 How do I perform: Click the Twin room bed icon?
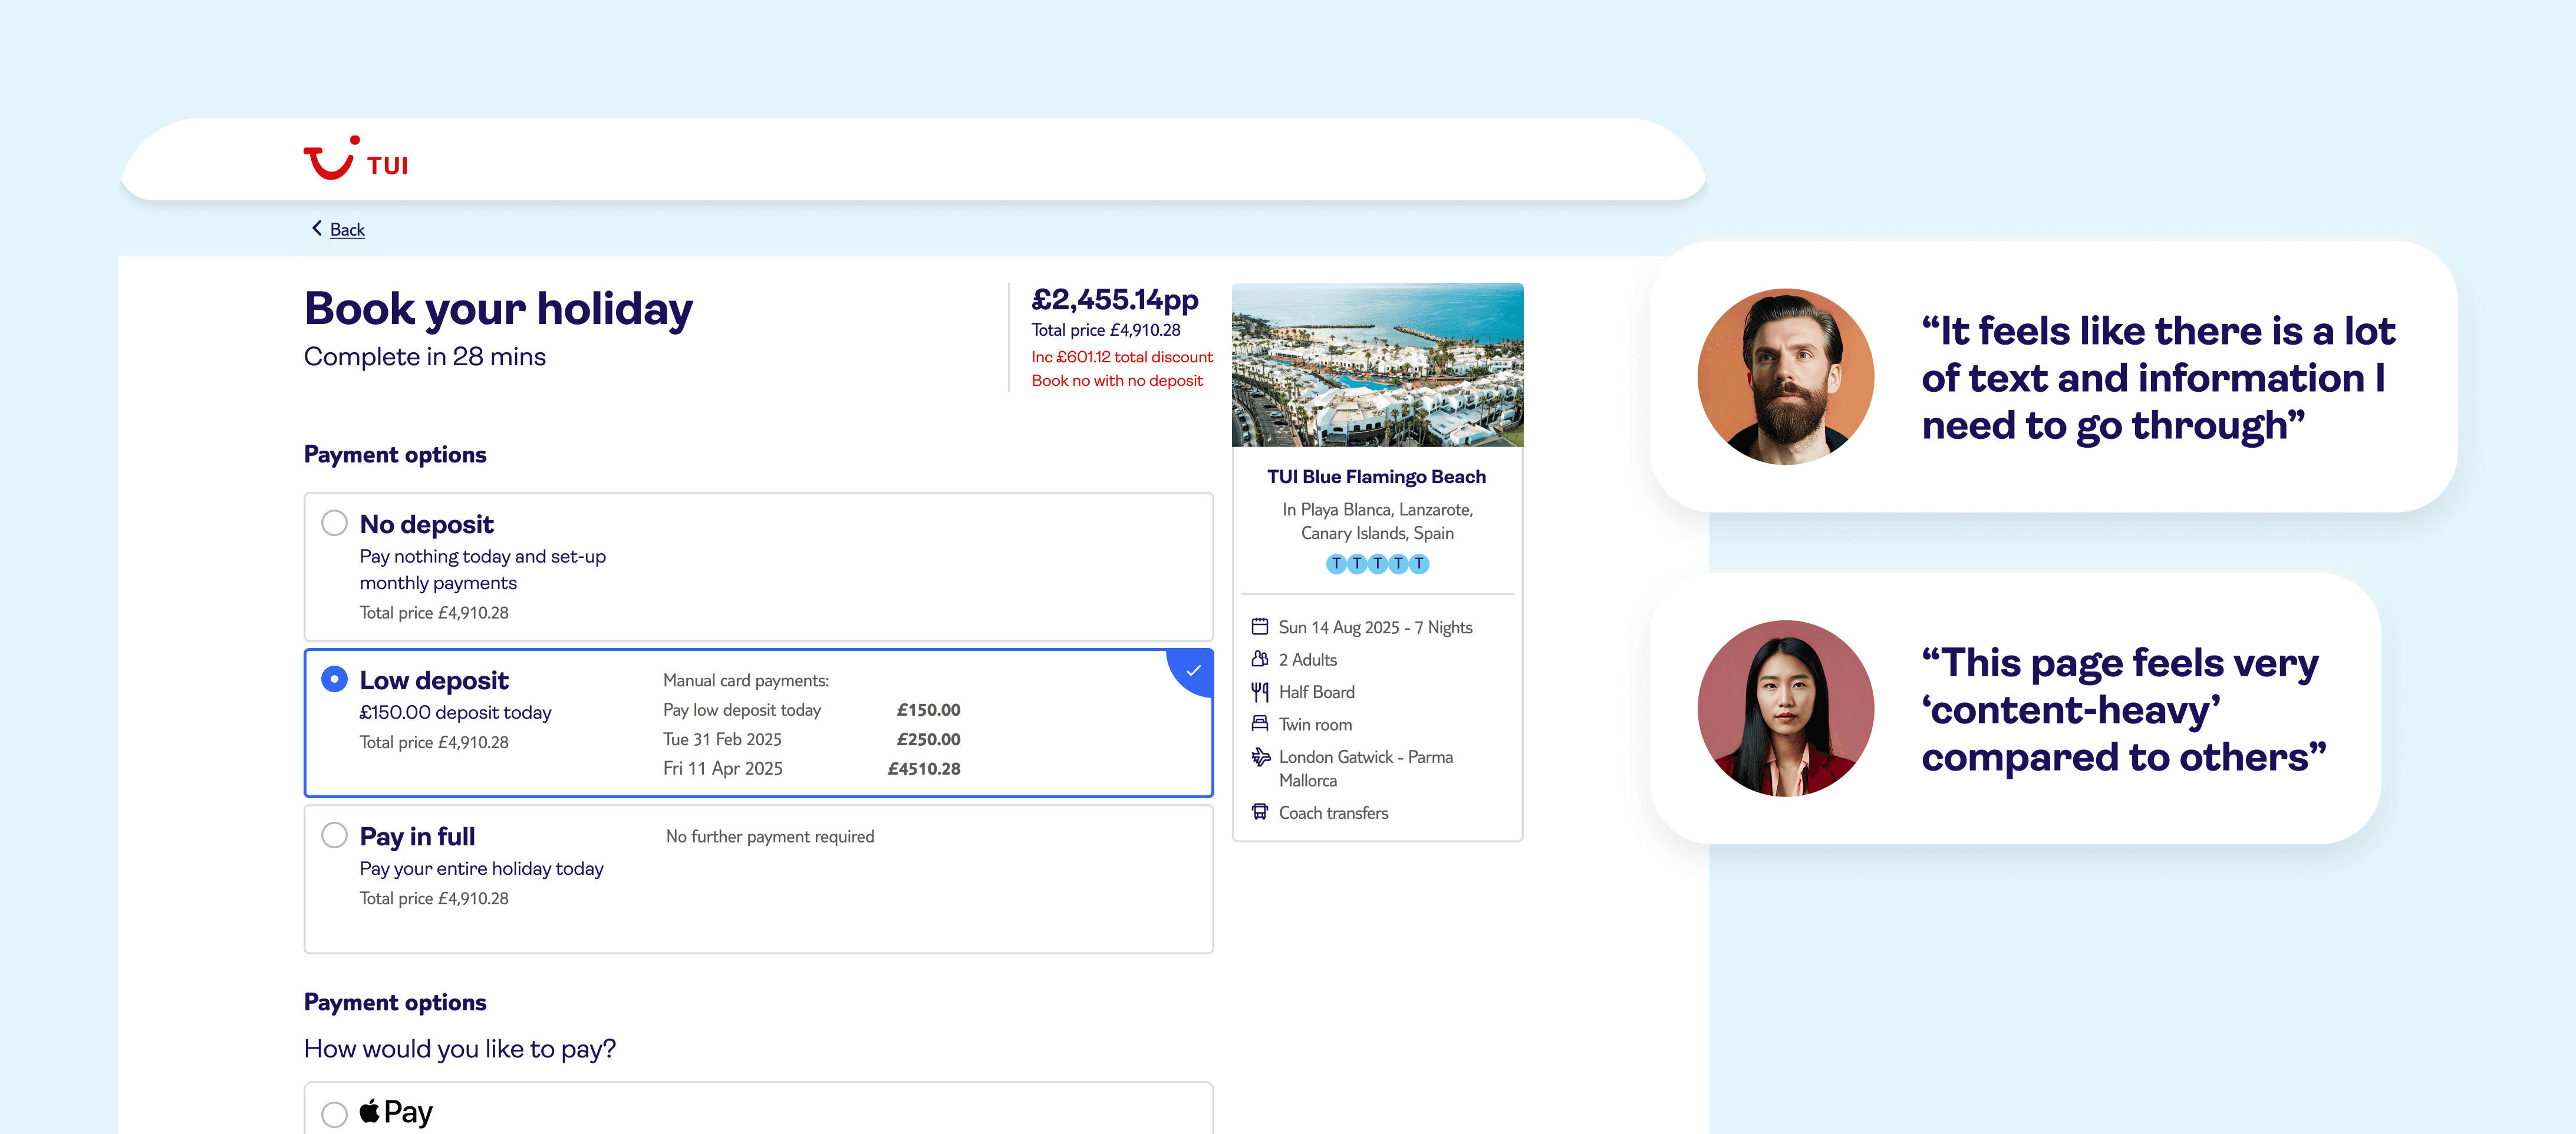click(x=1260, y=723)
